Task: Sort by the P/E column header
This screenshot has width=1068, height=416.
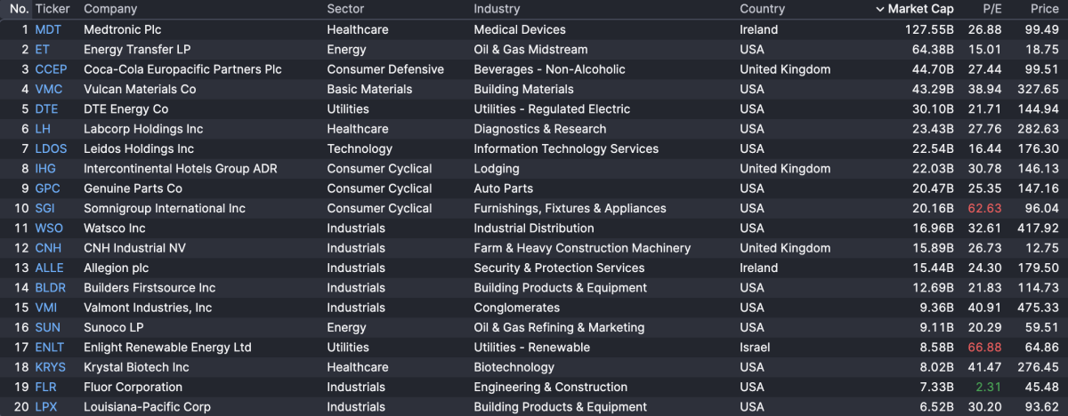Action: point(992,9)
